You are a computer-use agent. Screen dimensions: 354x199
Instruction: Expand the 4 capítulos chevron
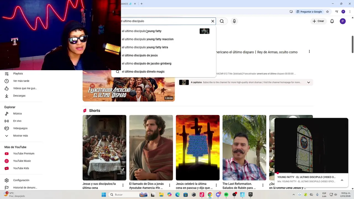[309, 82]
